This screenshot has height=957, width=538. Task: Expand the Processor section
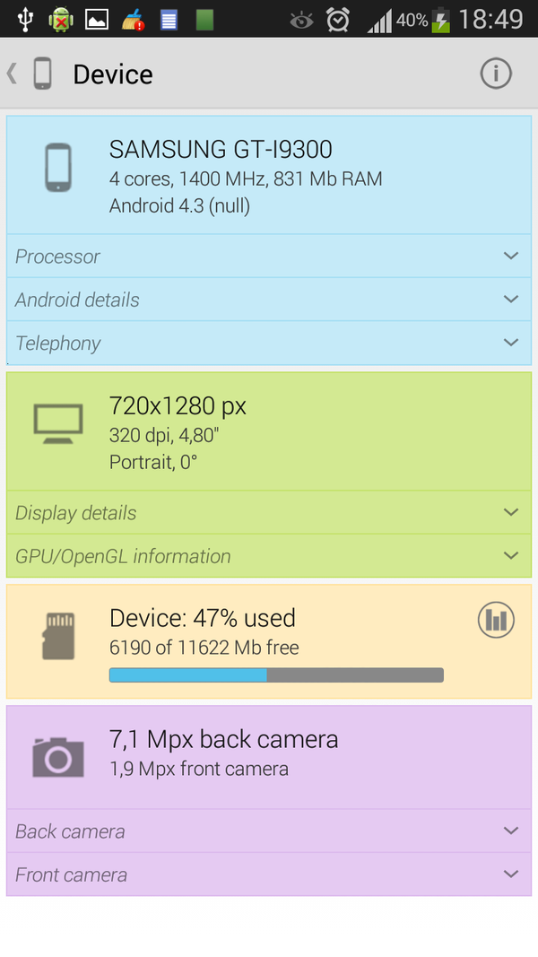pos(269,257)
